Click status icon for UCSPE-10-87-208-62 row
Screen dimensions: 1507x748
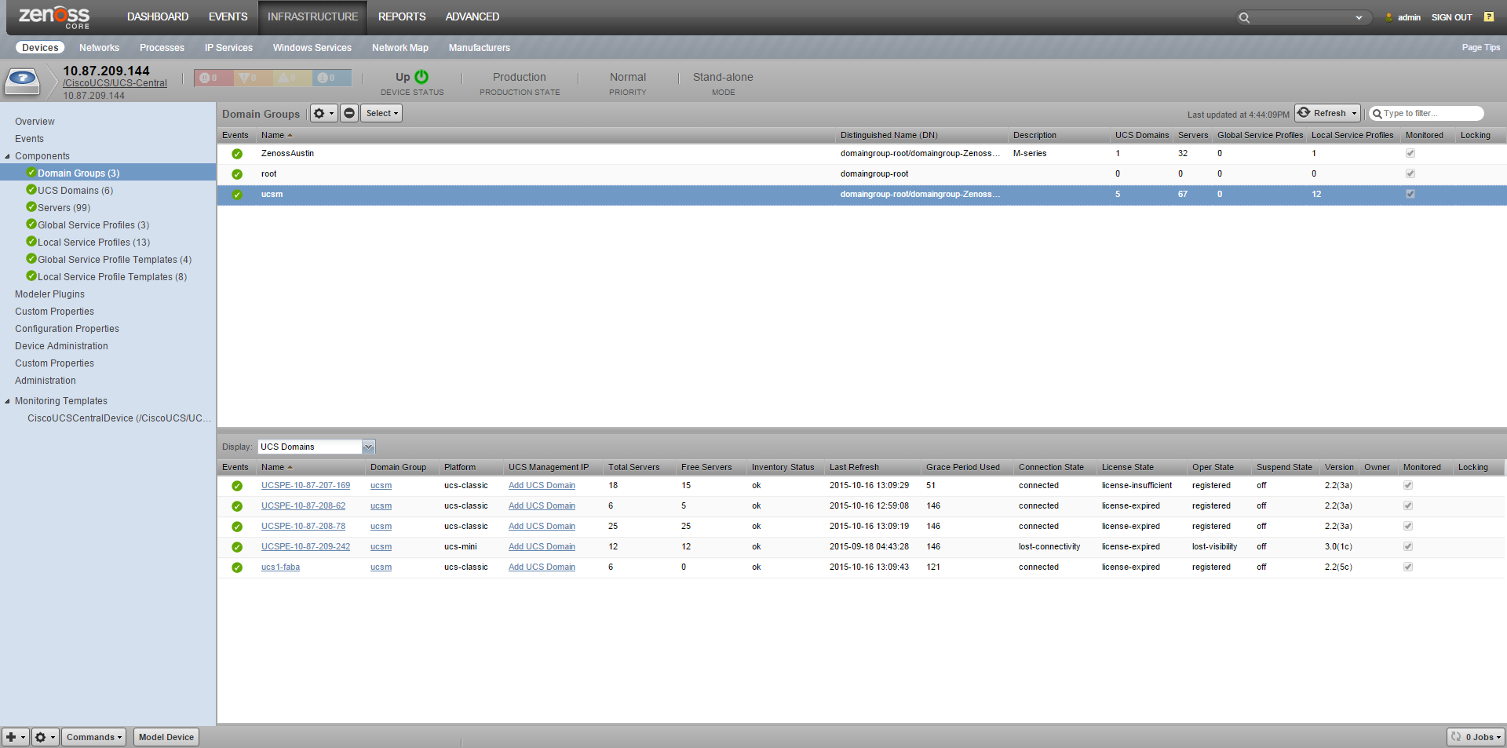click(x=237, y=506)
